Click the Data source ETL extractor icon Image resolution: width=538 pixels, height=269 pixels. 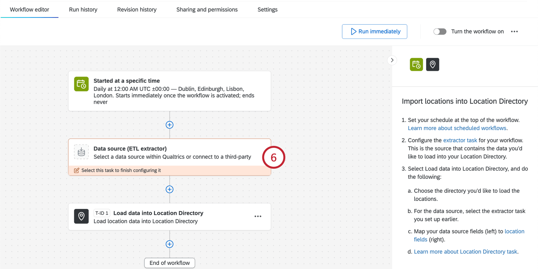pyautogui.click(x=81, y=152)
